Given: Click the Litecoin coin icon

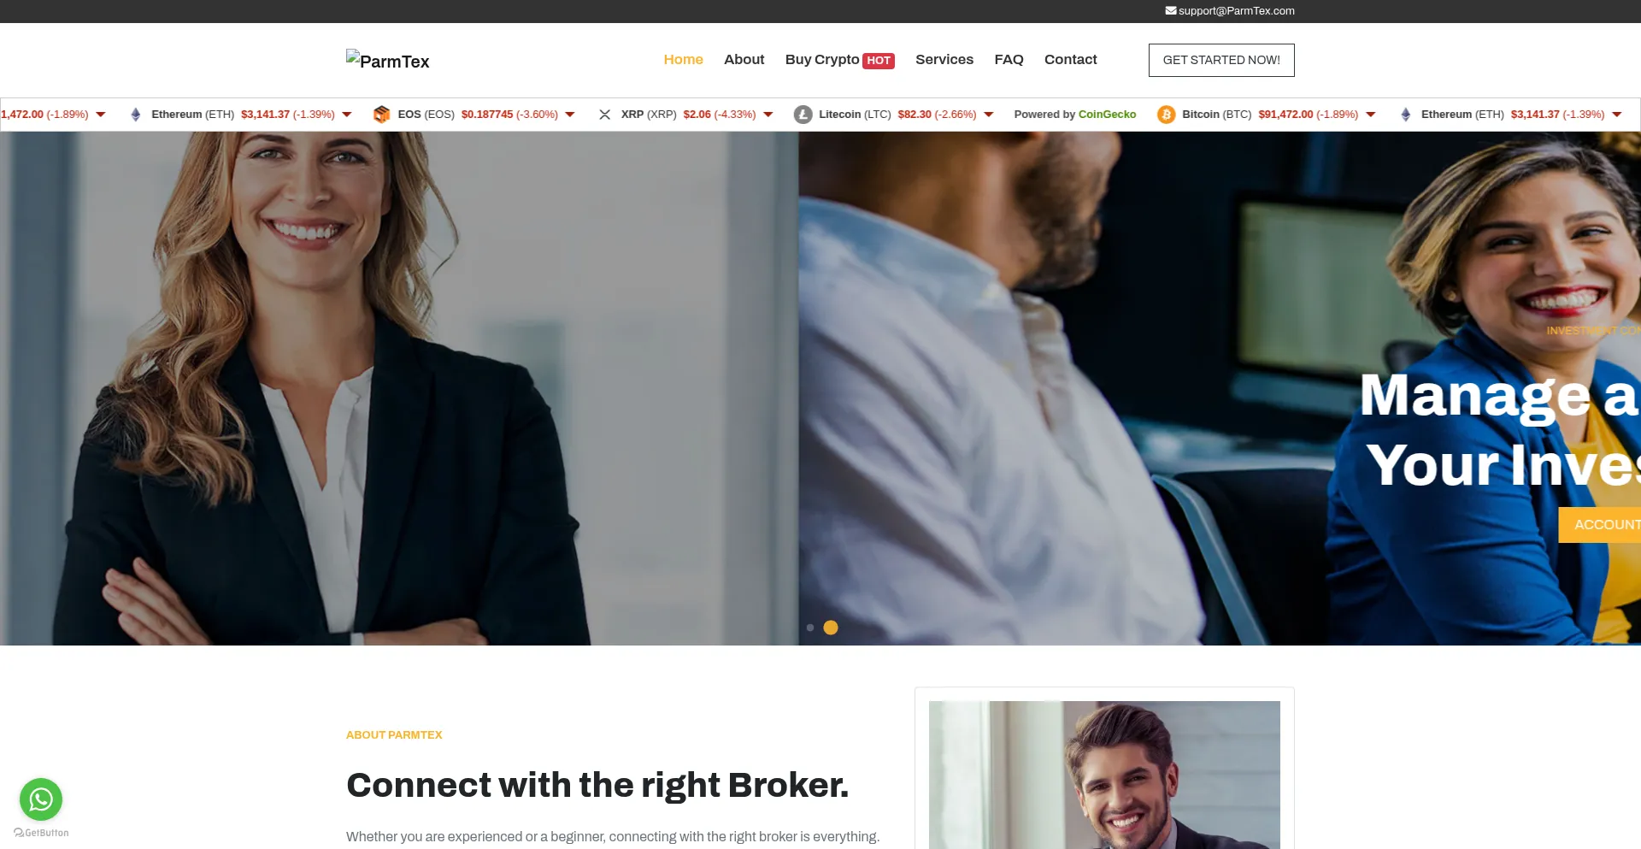Looking at the screenshot, I should 803,115.
